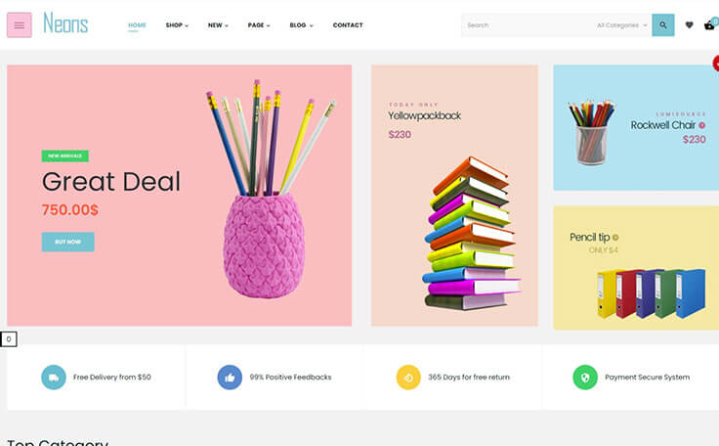The width and height of the screenshot is (719, 446).
Task: Click the search magnifier button
Action: (x=663, y=24)
